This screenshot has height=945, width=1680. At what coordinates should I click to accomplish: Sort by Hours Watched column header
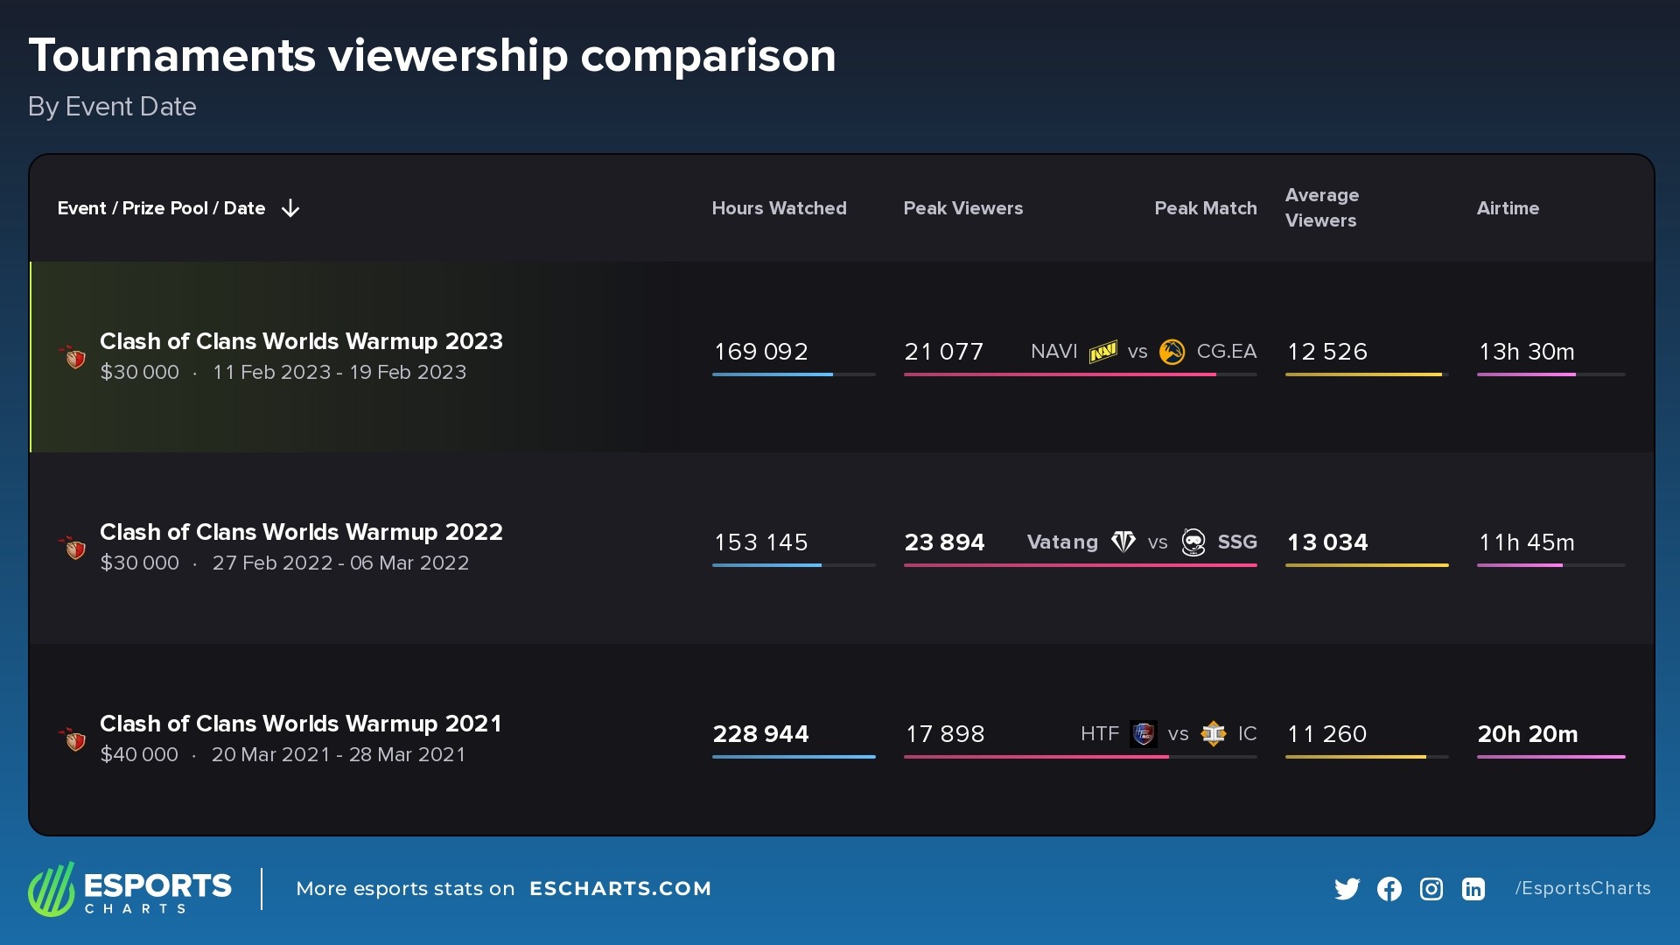tap(779, 208)
